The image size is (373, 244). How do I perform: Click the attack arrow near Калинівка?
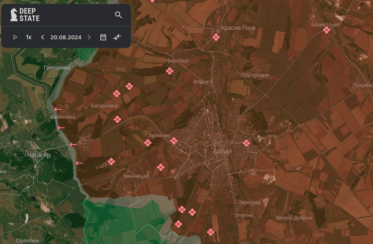[x=58, y=109]
